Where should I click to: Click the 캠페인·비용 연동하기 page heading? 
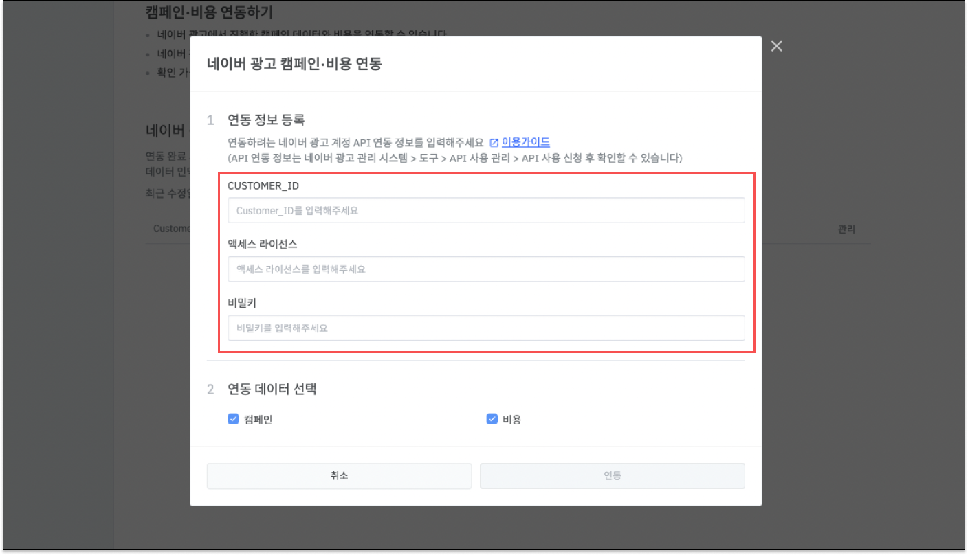tap(210, 12)
